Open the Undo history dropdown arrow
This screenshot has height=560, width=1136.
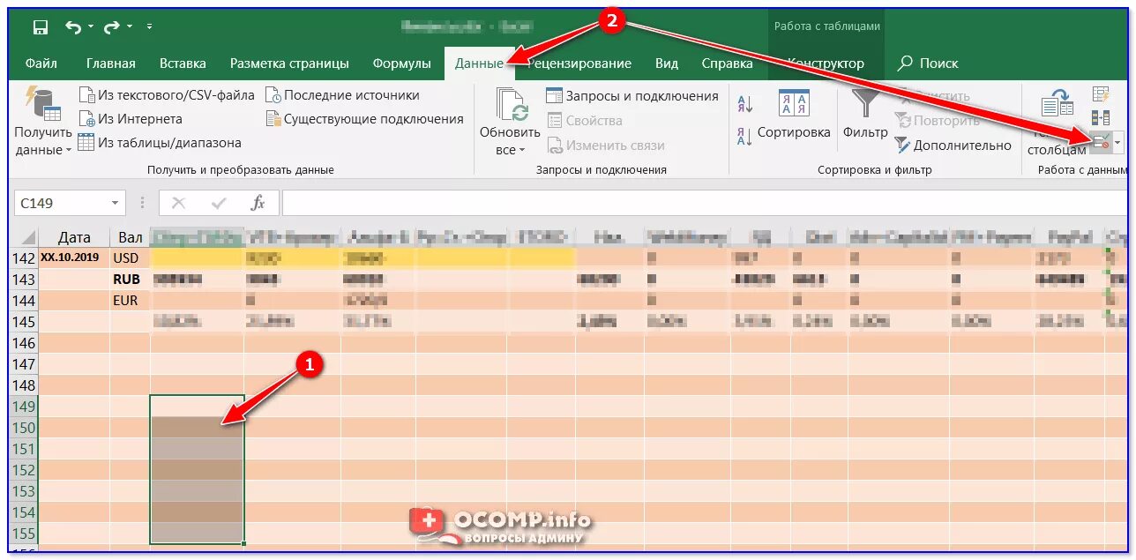pyautogui.click(x=91, y=28)
